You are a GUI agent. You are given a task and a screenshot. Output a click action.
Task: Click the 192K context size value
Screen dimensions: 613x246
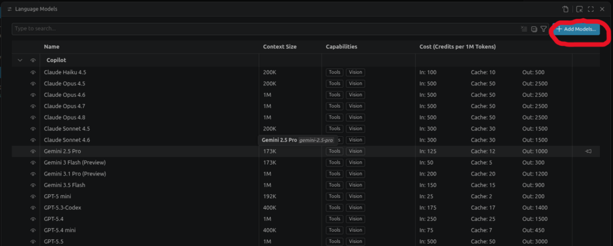pos(270,196)
